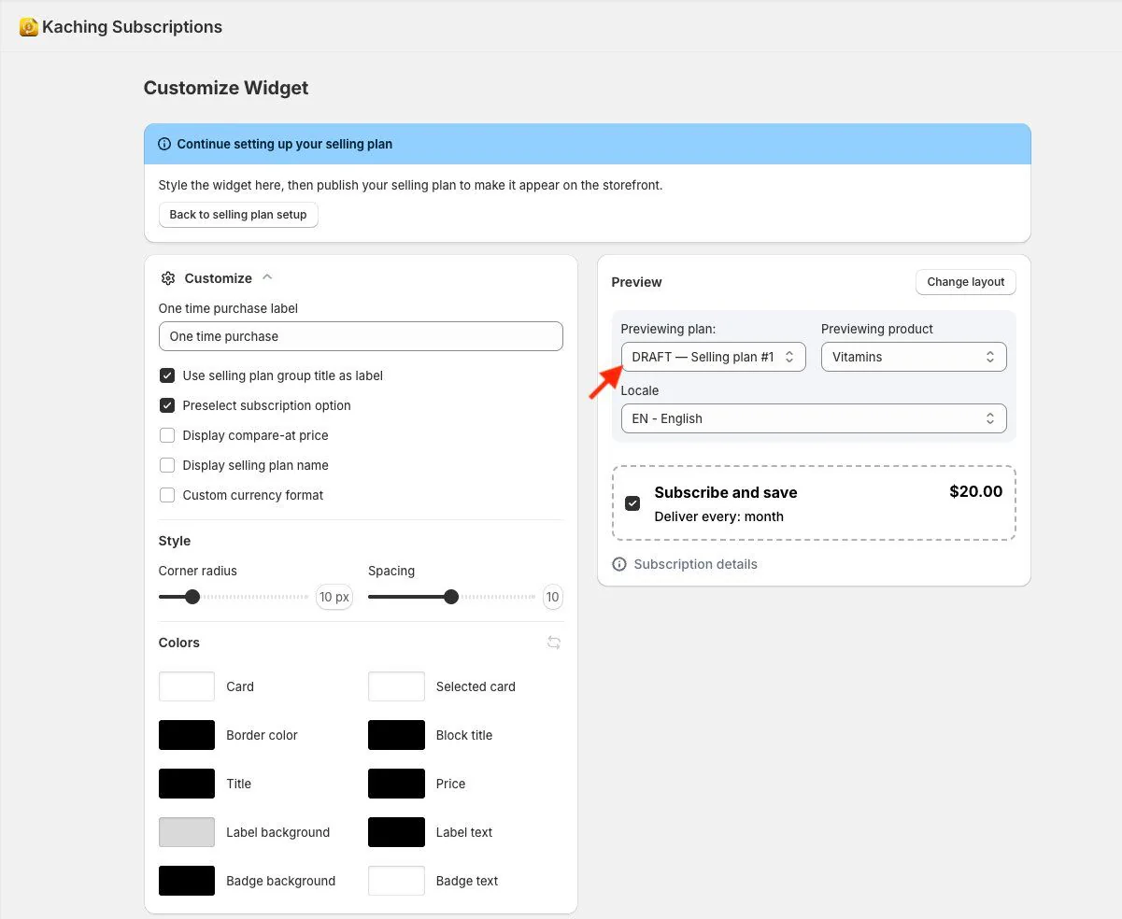Image resolution: width=1122 pixels, height=919 pixels.
Task: Open the Badge text color swatch
Action: (x=396, y=881)
